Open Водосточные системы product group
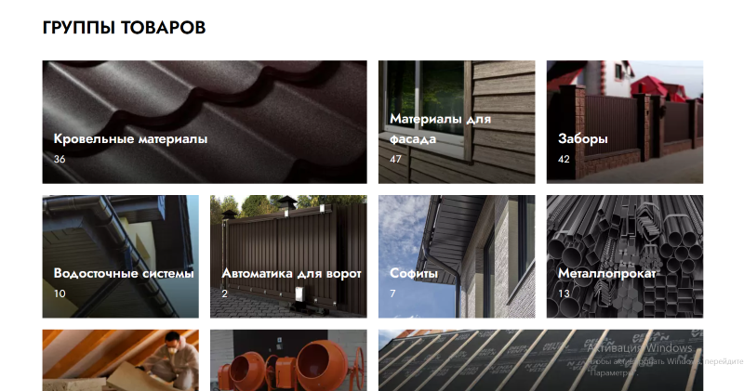Screen dimensions: 744x391 [x=121, y=256]
